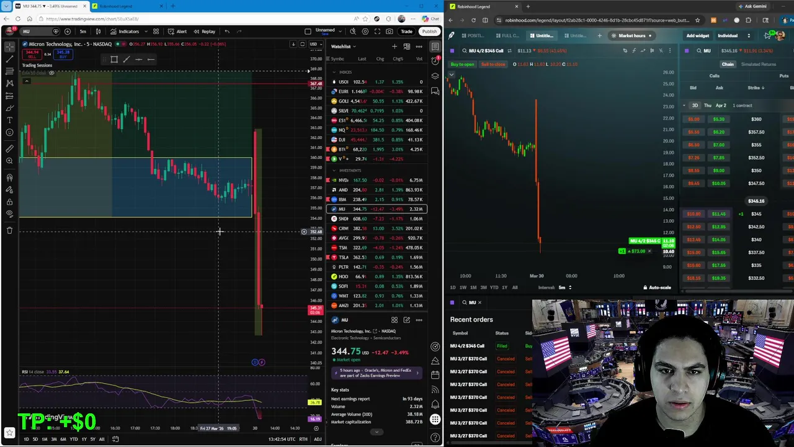Open the Watchlist dropdown
794x447 pixels.
tap(344, 47)
